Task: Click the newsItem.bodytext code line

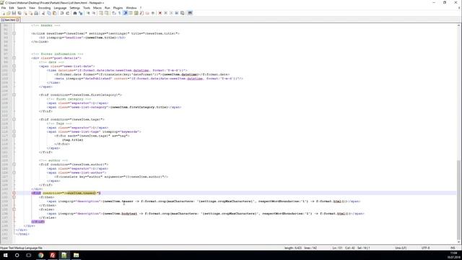Action: 206,214
